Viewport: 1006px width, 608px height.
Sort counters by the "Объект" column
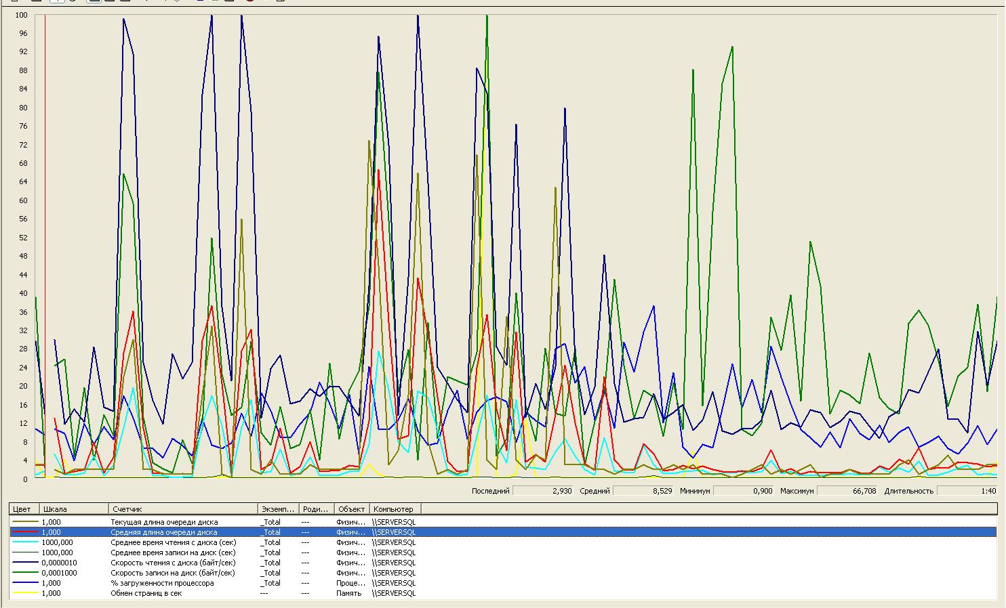[352, 508]
